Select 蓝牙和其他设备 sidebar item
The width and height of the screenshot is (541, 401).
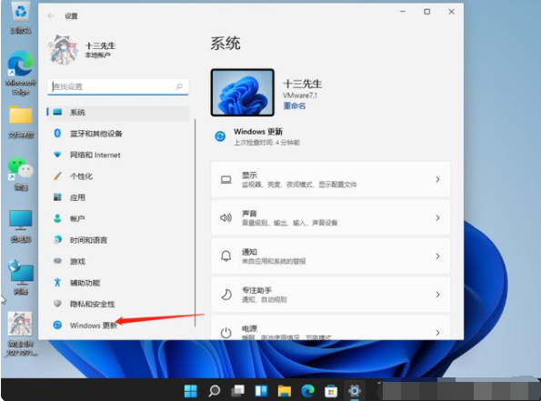(x=118, y=133)
